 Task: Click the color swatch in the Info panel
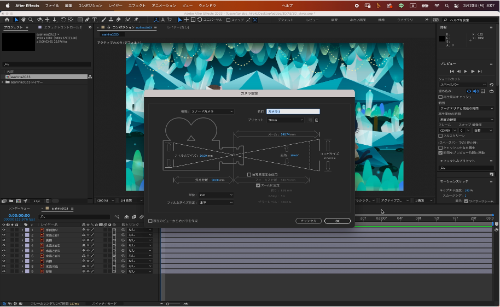pyautogui.click(x=442, y=38)
